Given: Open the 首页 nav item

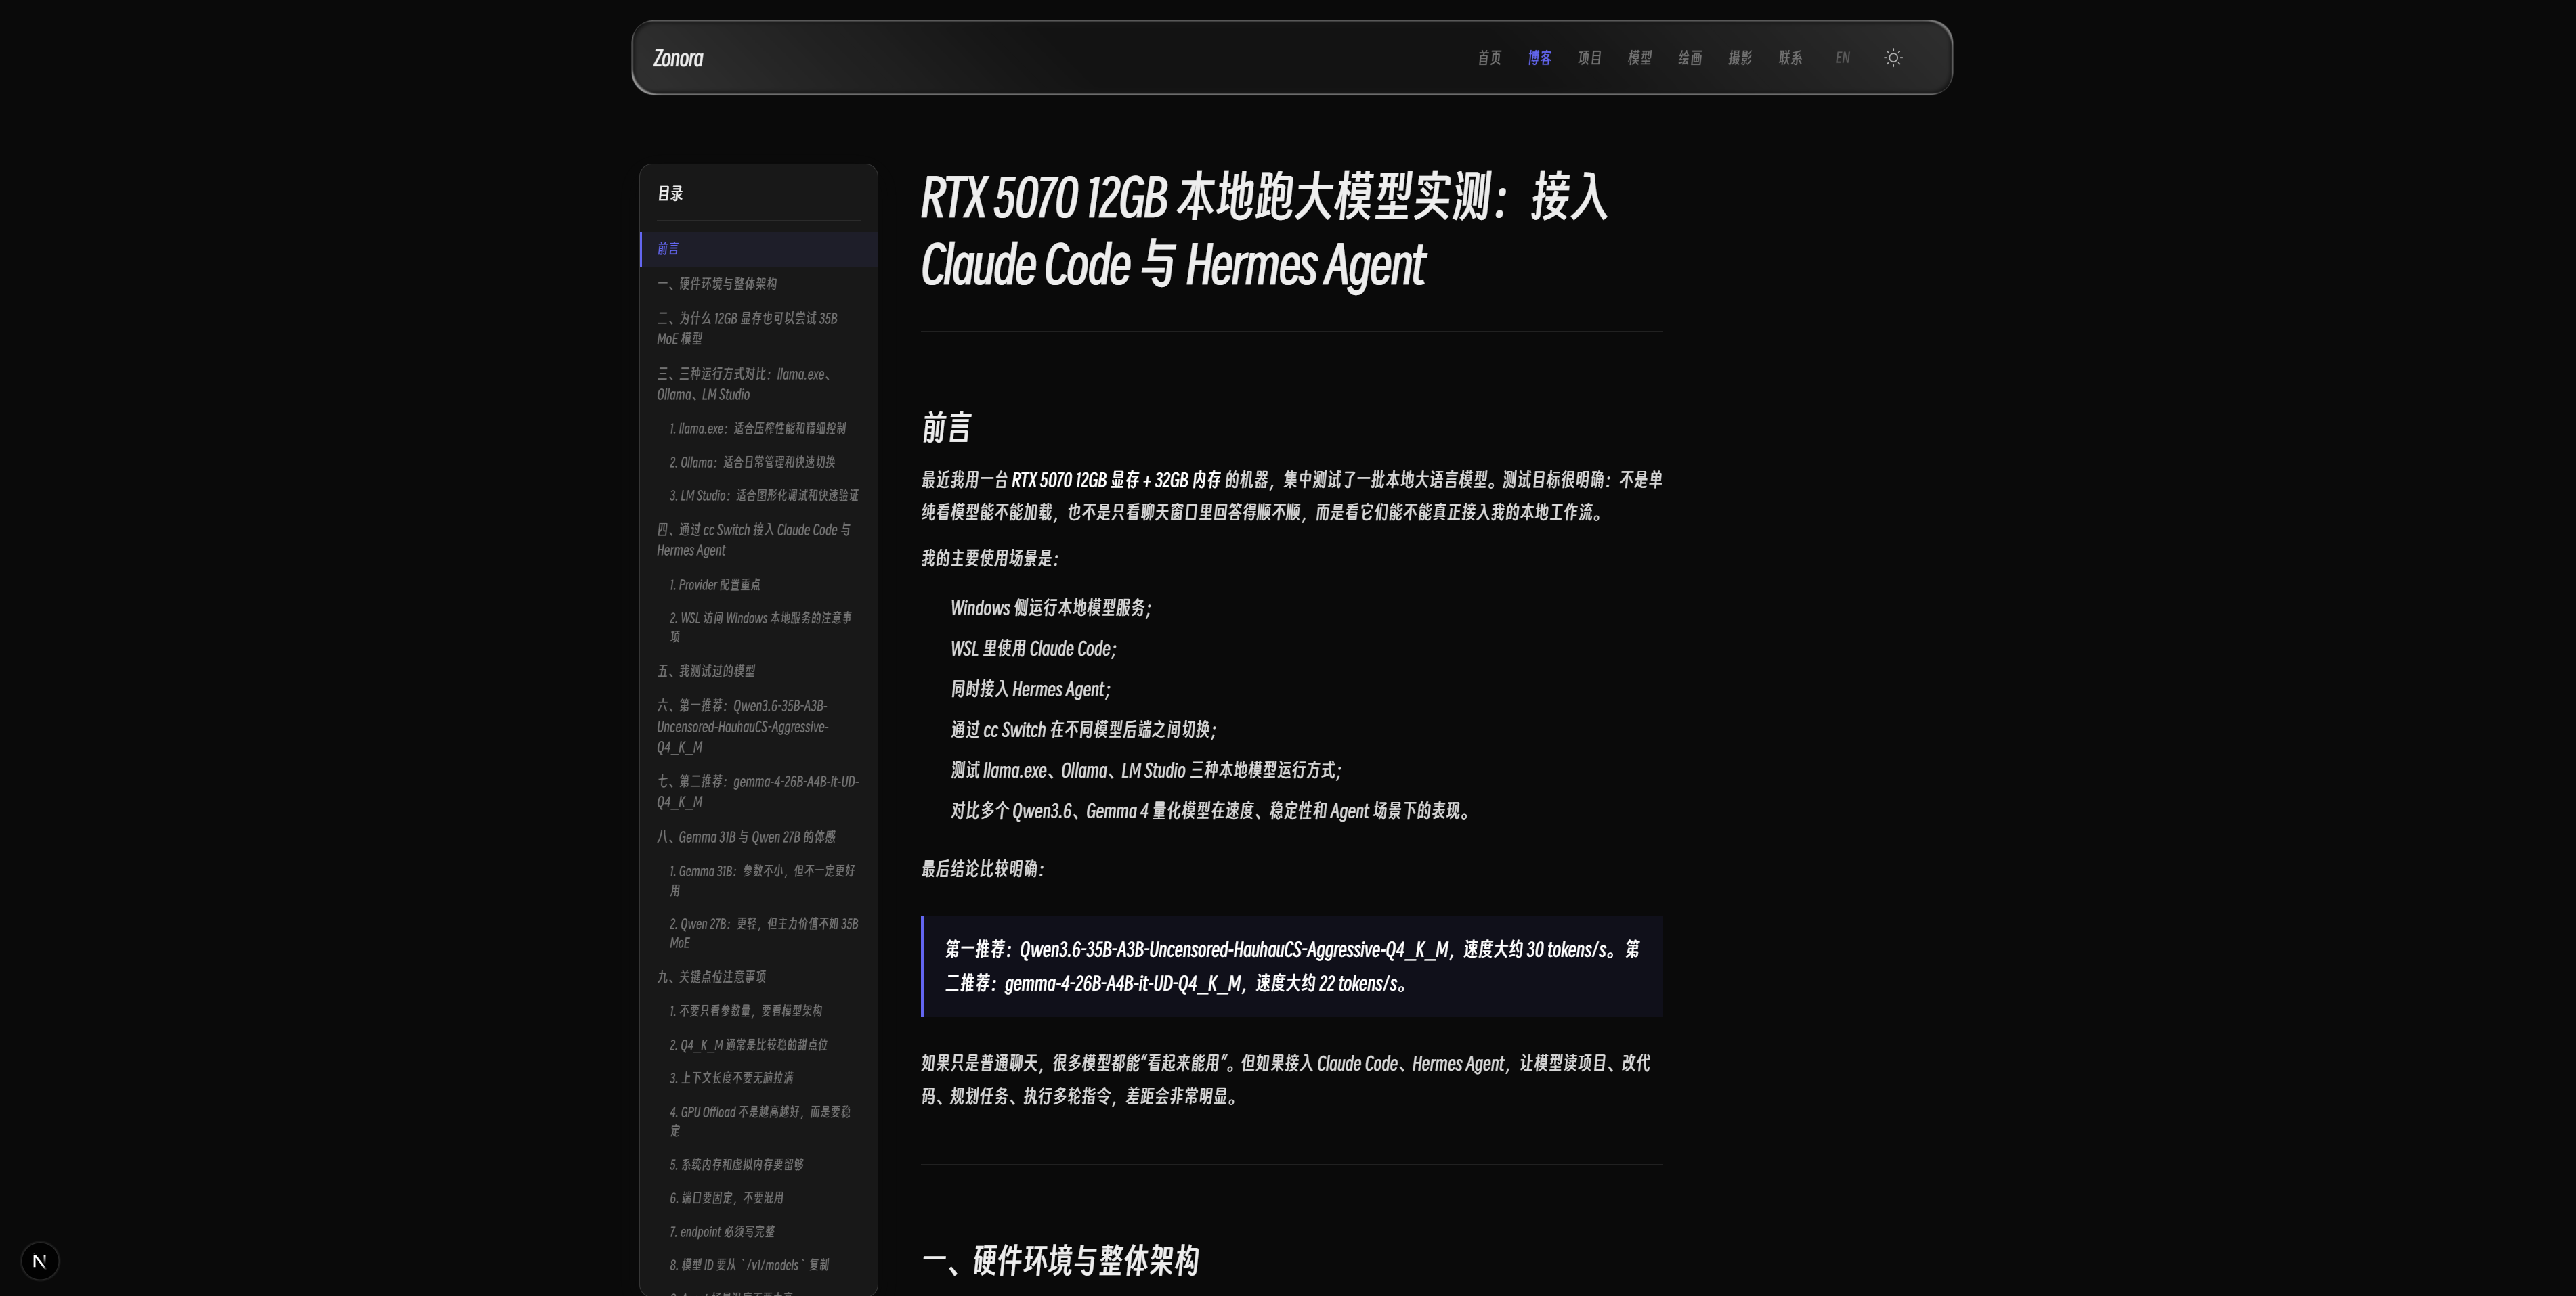Looking at the screenshot, I should point(1489,58).
